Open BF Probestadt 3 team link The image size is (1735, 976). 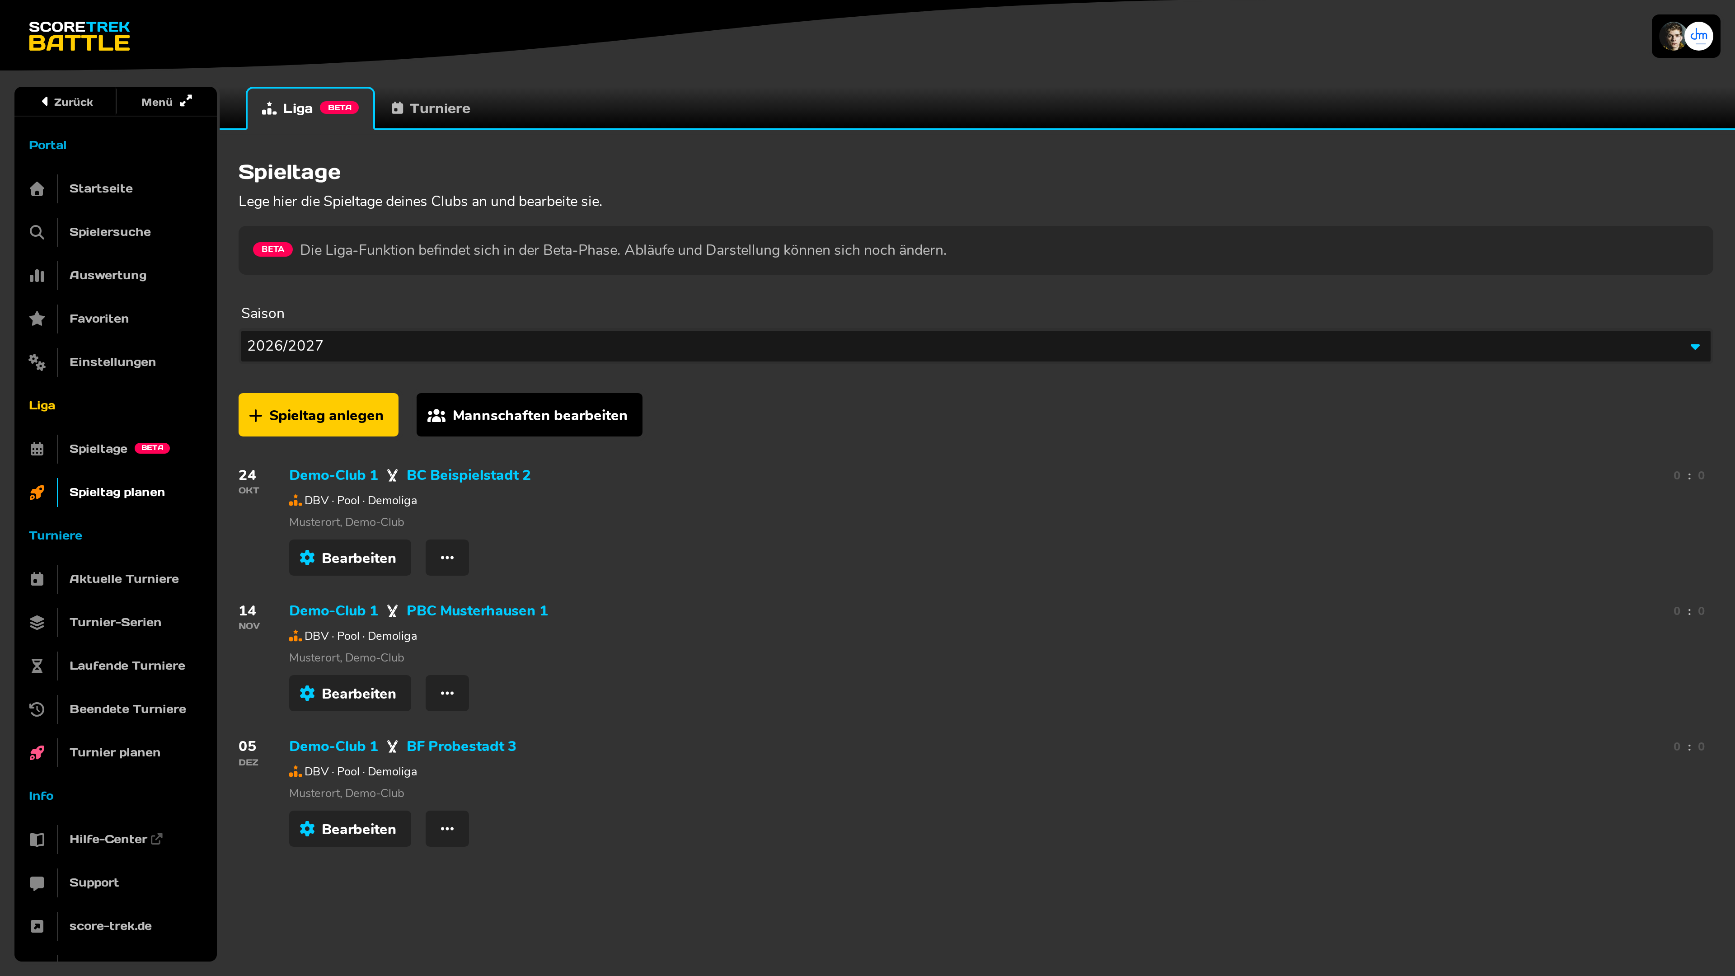click(461, 746)
